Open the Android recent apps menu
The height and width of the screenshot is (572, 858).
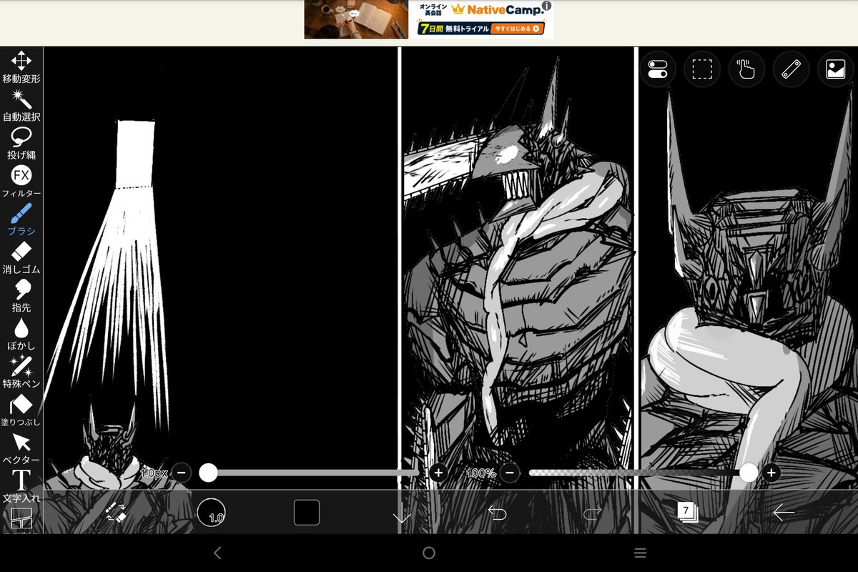[x=640, y=553]
